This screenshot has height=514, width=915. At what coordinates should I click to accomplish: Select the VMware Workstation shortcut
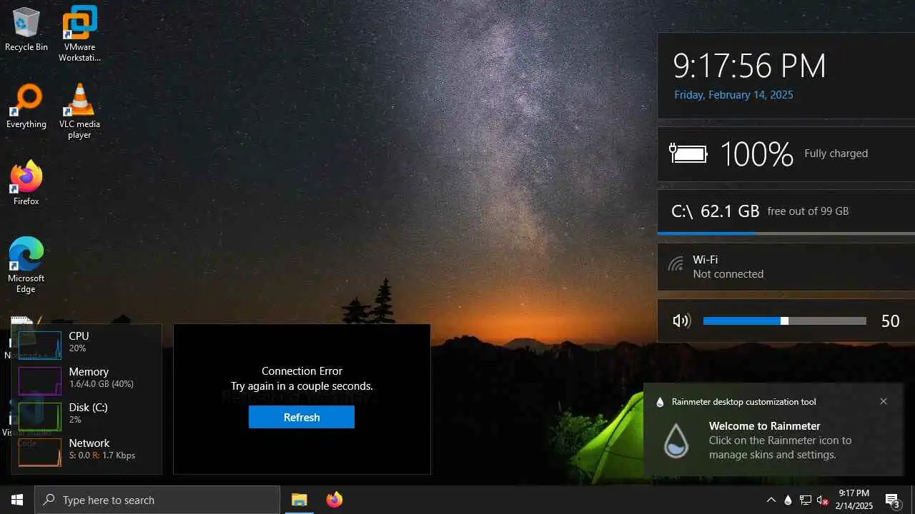(x=79, y=33)
